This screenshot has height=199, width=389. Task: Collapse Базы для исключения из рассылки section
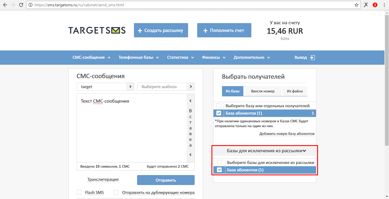[x=265, y=151]
